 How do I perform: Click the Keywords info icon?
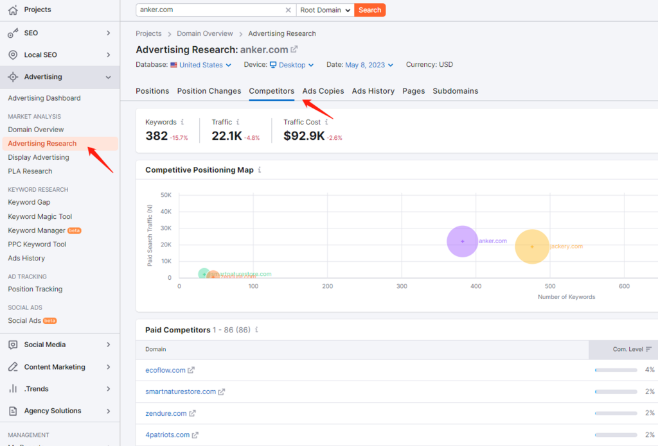(x=182, y=122)
